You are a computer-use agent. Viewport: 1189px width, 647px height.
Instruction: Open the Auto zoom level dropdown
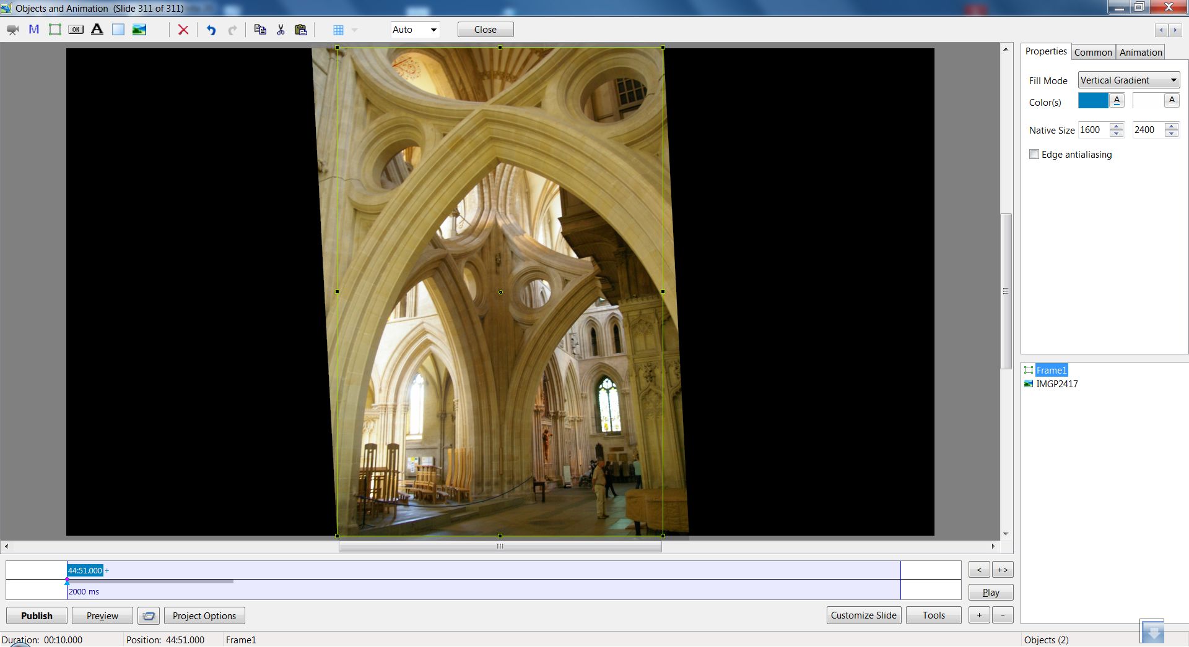point(415,30)
